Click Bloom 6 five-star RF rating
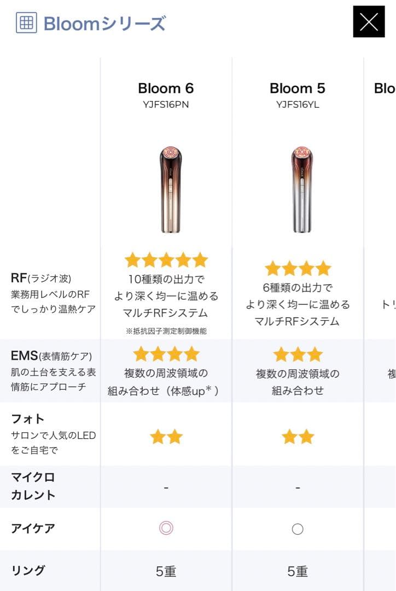 [166, 260]
